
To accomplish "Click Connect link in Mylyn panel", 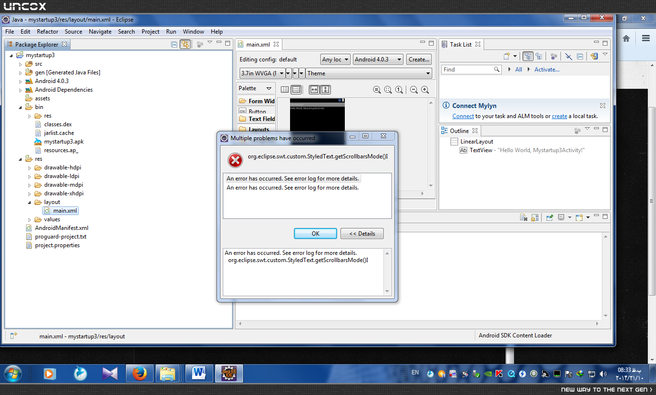I will [463, 116].
